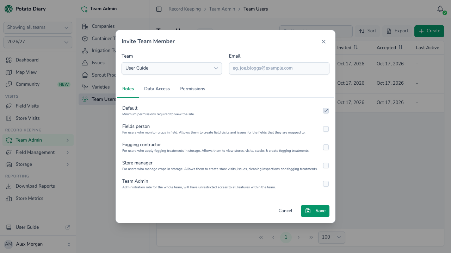Click the Email input field

[279, 68]
